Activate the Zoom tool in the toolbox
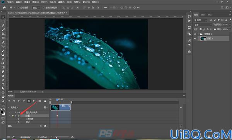 3,101
